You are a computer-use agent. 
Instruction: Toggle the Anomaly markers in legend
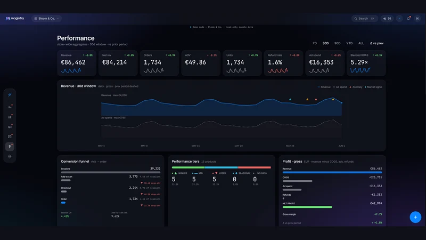pos(356,87)
